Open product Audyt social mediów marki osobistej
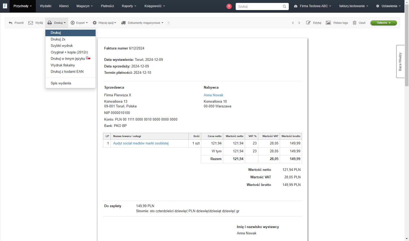Viewport: 409px width, 241px height. [x=141, y=143]
